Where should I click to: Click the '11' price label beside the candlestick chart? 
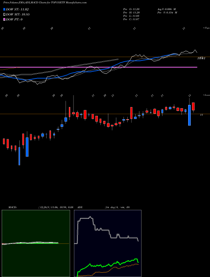[201, 115]
